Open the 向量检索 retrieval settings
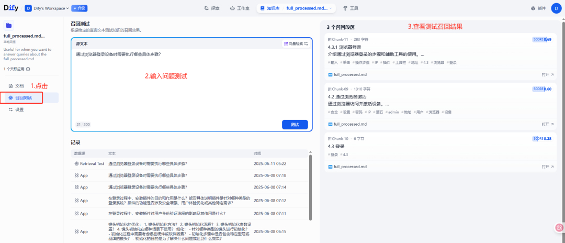Image resolution: width=565 pixels, height=243 pixels. [296, 43]
